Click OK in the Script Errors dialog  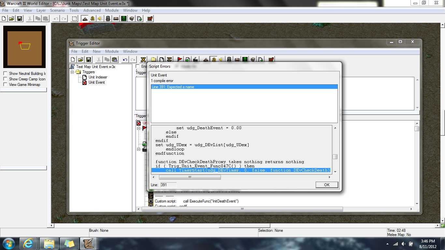pyautogui.click(x=327, y=185)
